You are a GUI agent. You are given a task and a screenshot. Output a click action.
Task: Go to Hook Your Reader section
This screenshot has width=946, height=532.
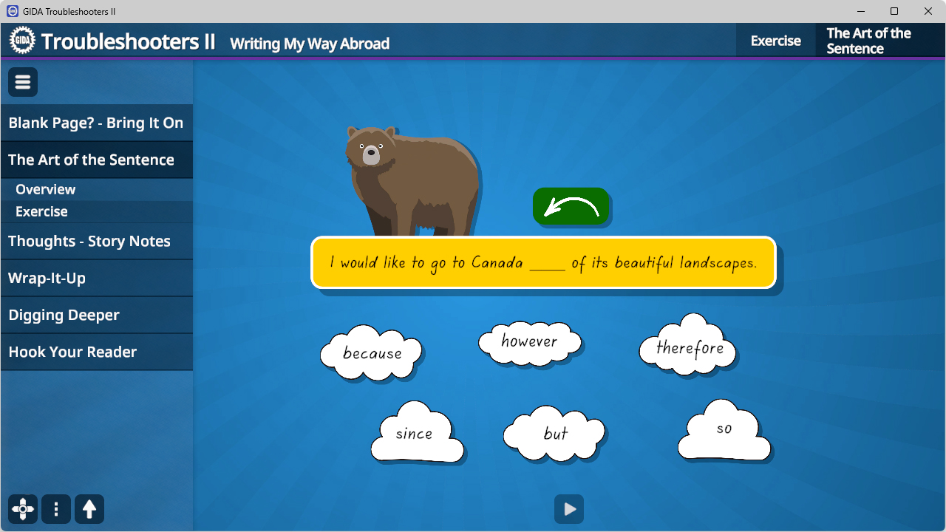72,352
